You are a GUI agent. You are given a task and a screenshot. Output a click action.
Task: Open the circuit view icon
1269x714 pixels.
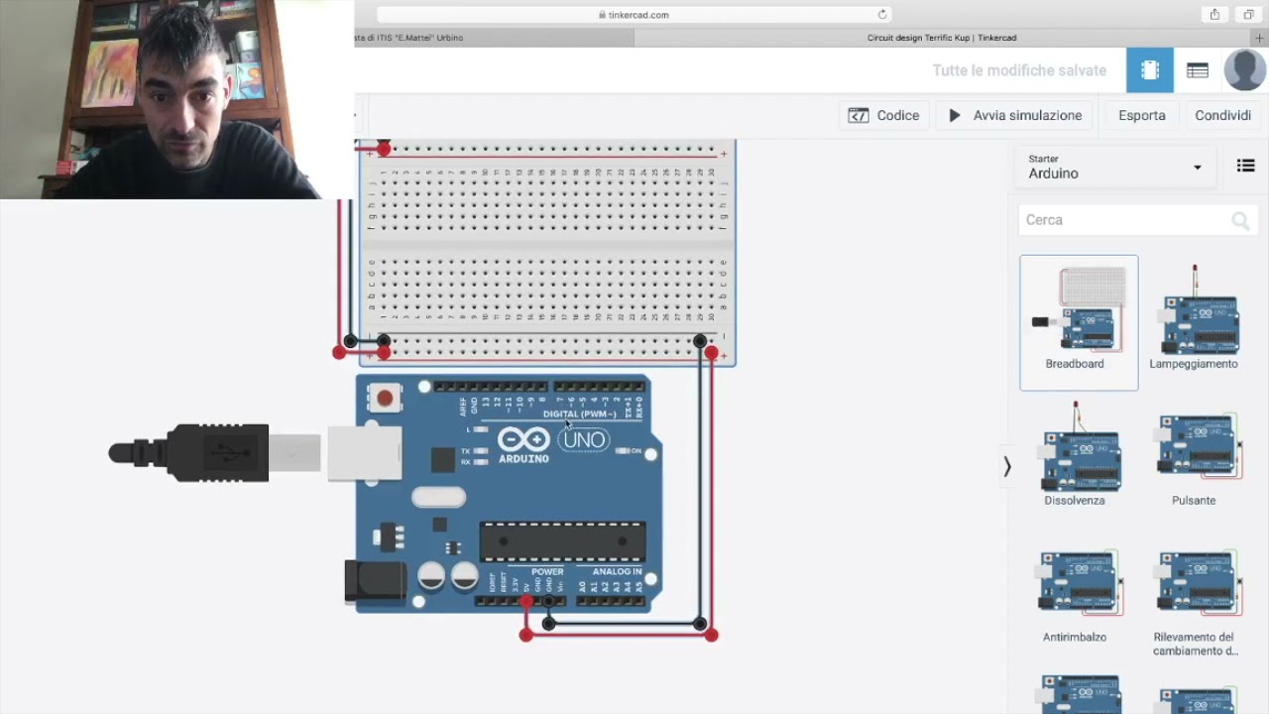[1150, 70]
